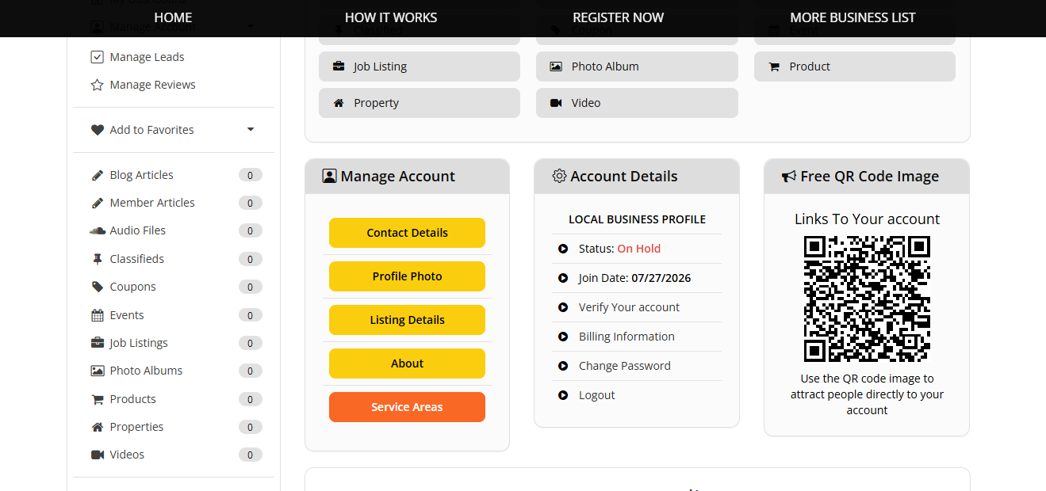Click the orange Service Areas button
This screenshot has width=1046, height=491.
[407, 407]
